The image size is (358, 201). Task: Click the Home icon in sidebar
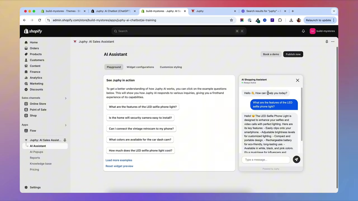coord(26,42)
